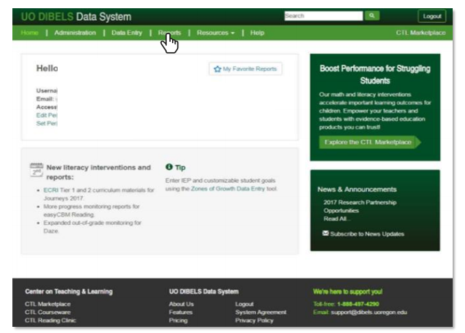Open the Reports menu item

point(169,33)
